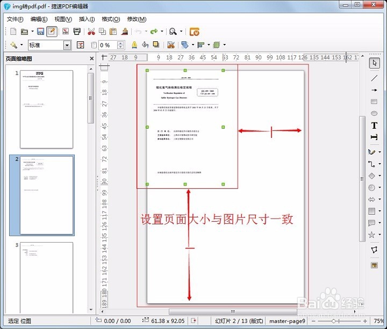Click the Points edit tool icon

[374, 250]
